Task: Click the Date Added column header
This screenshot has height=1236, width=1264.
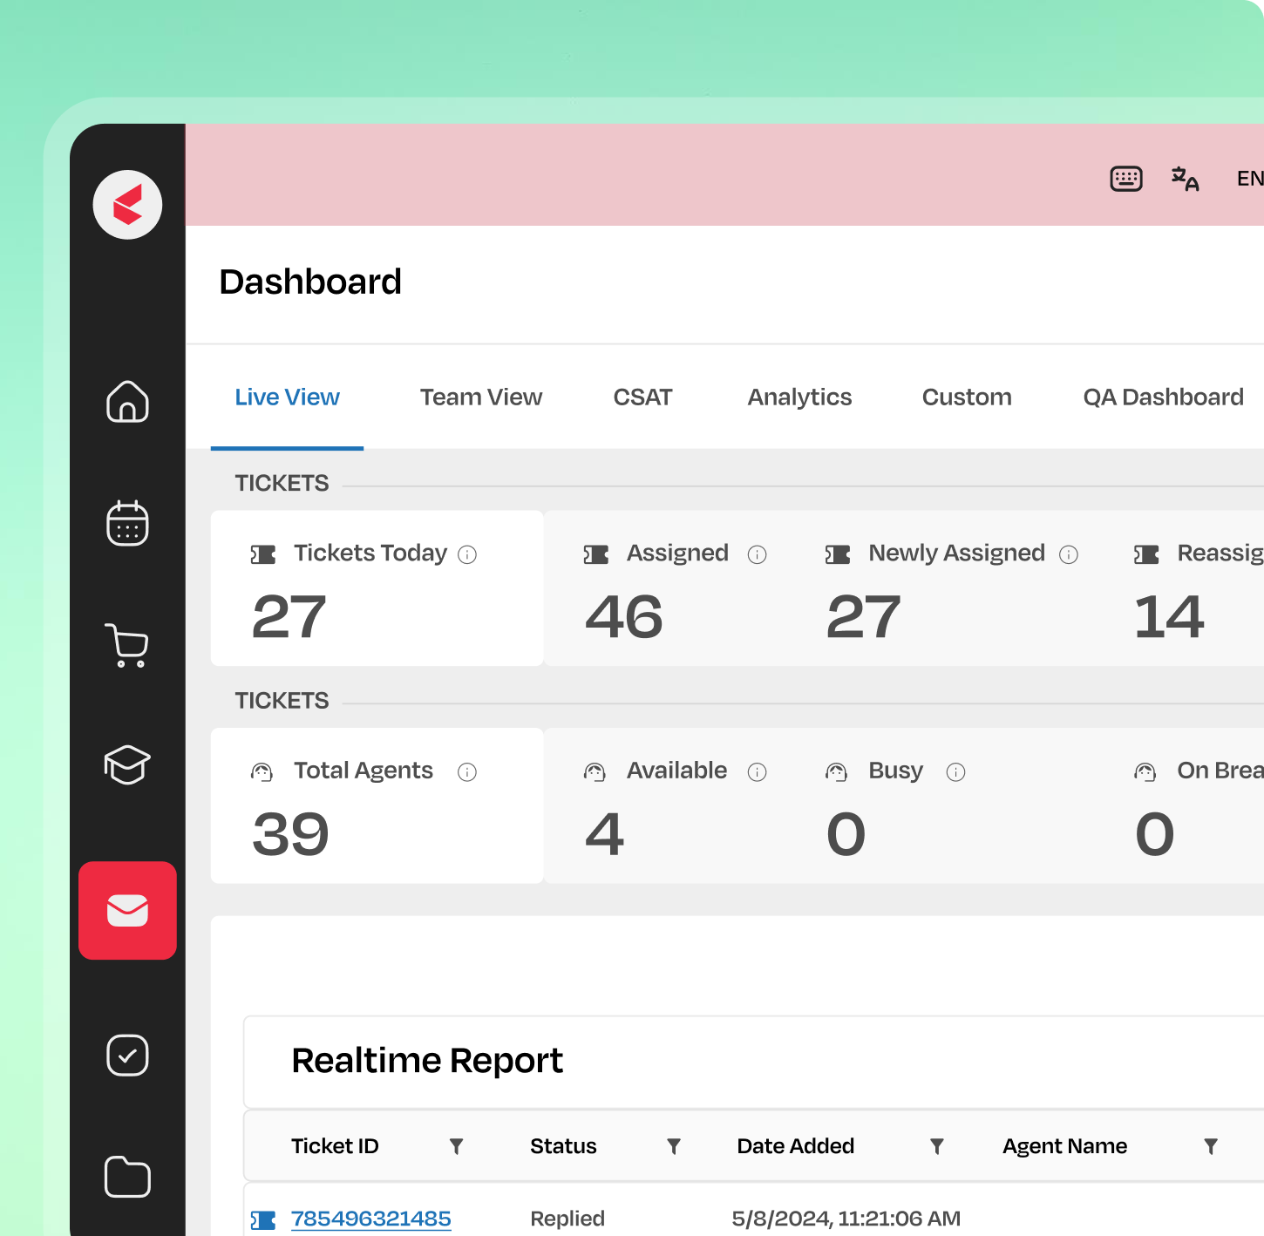Action: click(795, 1146)
